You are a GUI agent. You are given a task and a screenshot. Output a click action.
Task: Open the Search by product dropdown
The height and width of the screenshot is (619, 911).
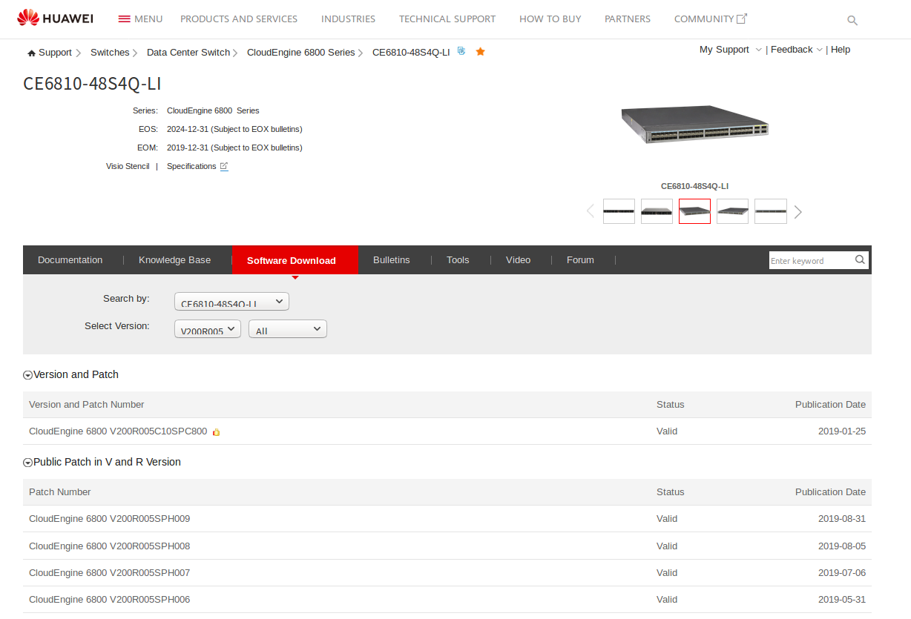click(231, 302)
